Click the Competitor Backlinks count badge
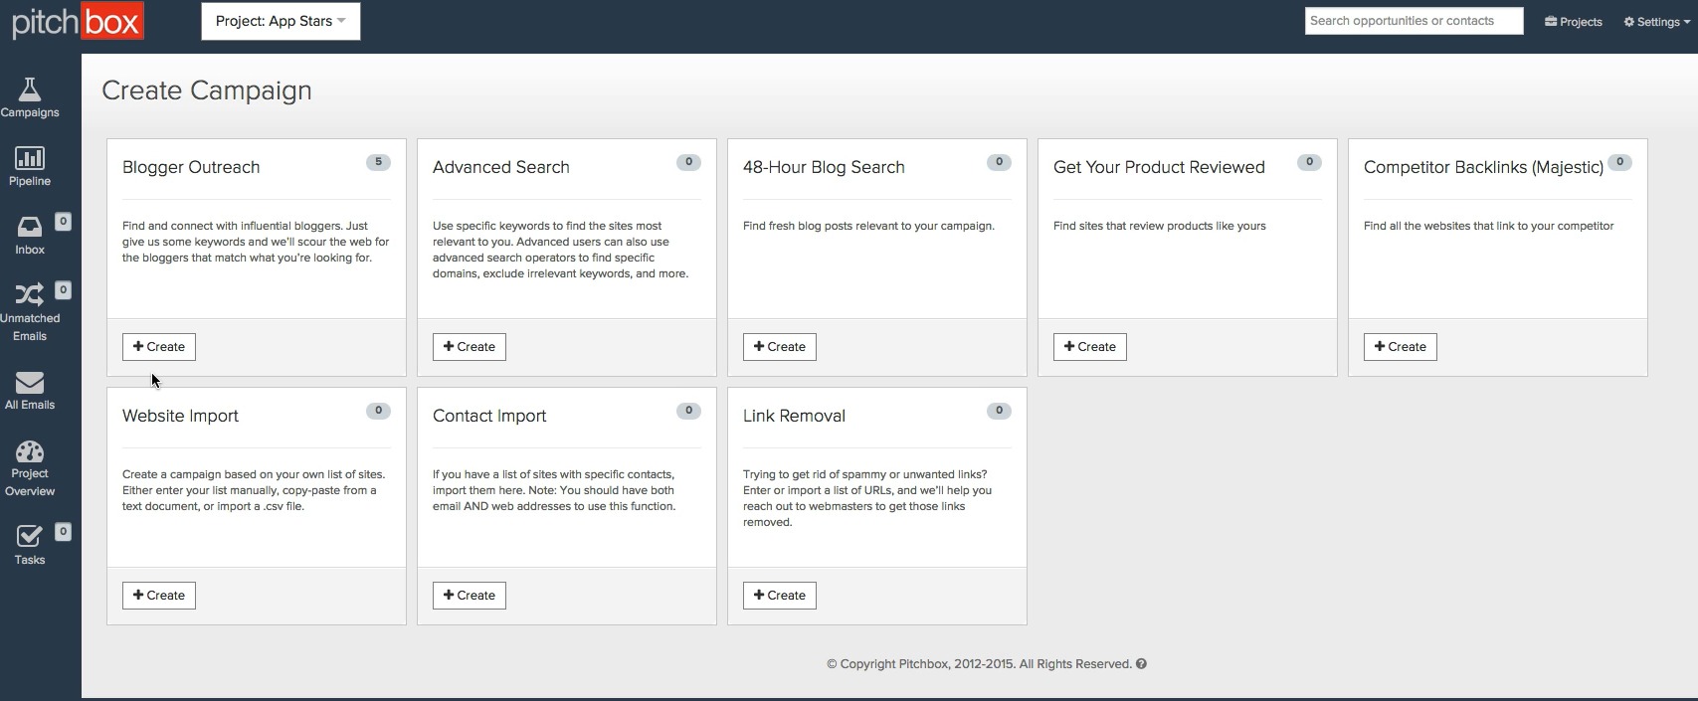 click(x=1619, y=162)
